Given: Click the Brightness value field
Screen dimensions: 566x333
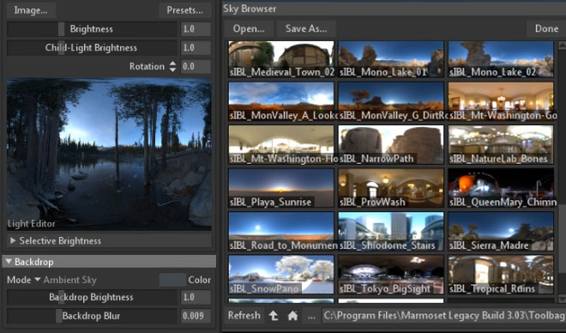Looking at the screenshot, I should (x=196, y=29).
